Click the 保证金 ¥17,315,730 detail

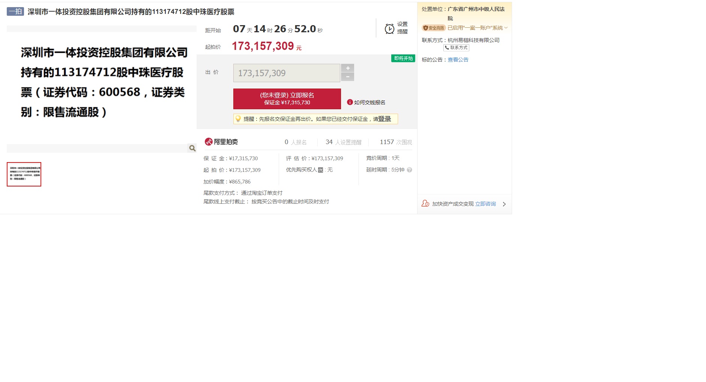[231, 158]
